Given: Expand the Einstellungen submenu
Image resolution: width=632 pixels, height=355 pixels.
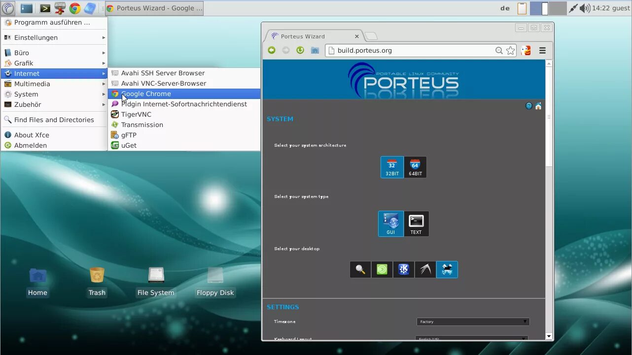Looking at the screenshot, I should click(x=54, y=37).
